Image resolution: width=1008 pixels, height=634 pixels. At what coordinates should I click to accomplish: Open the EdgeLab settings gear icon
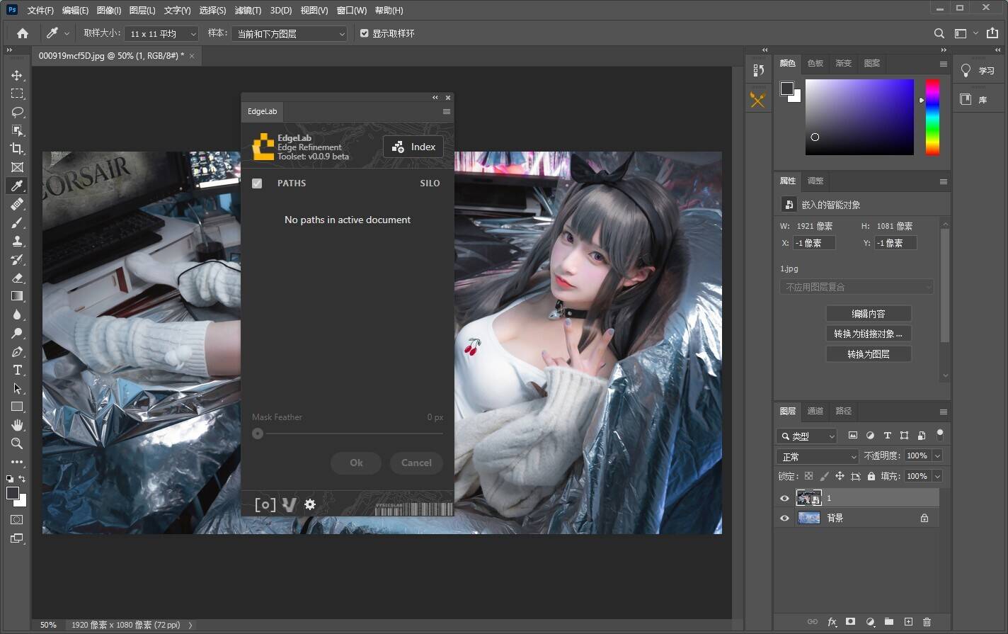click(x=310, y=504)
